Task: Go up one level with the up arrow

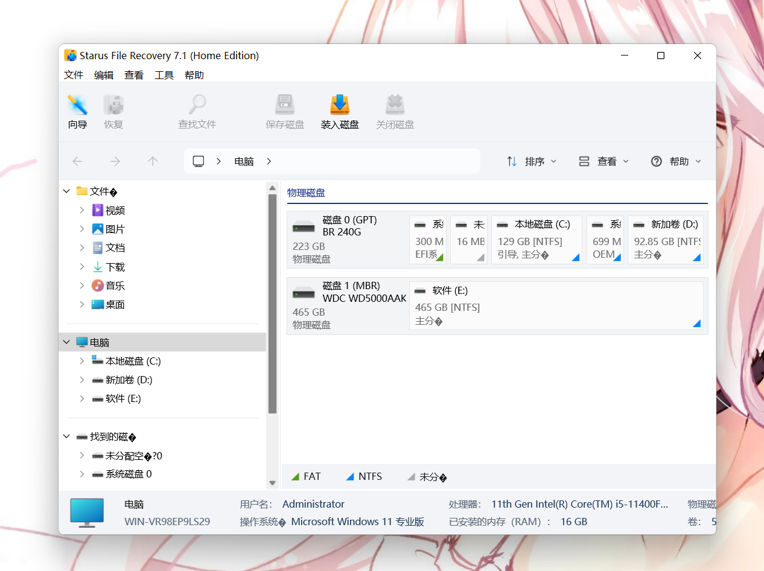Action: (x=153, y=161)
